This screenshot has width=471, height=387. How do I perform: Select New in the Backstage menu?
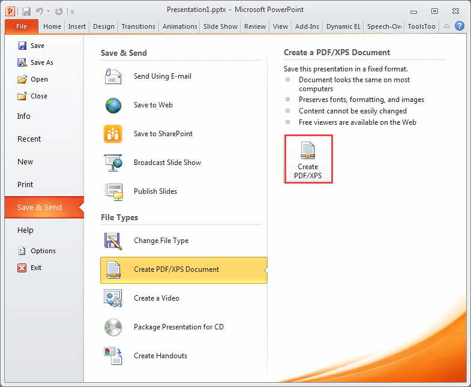click(x=25, y=162)
